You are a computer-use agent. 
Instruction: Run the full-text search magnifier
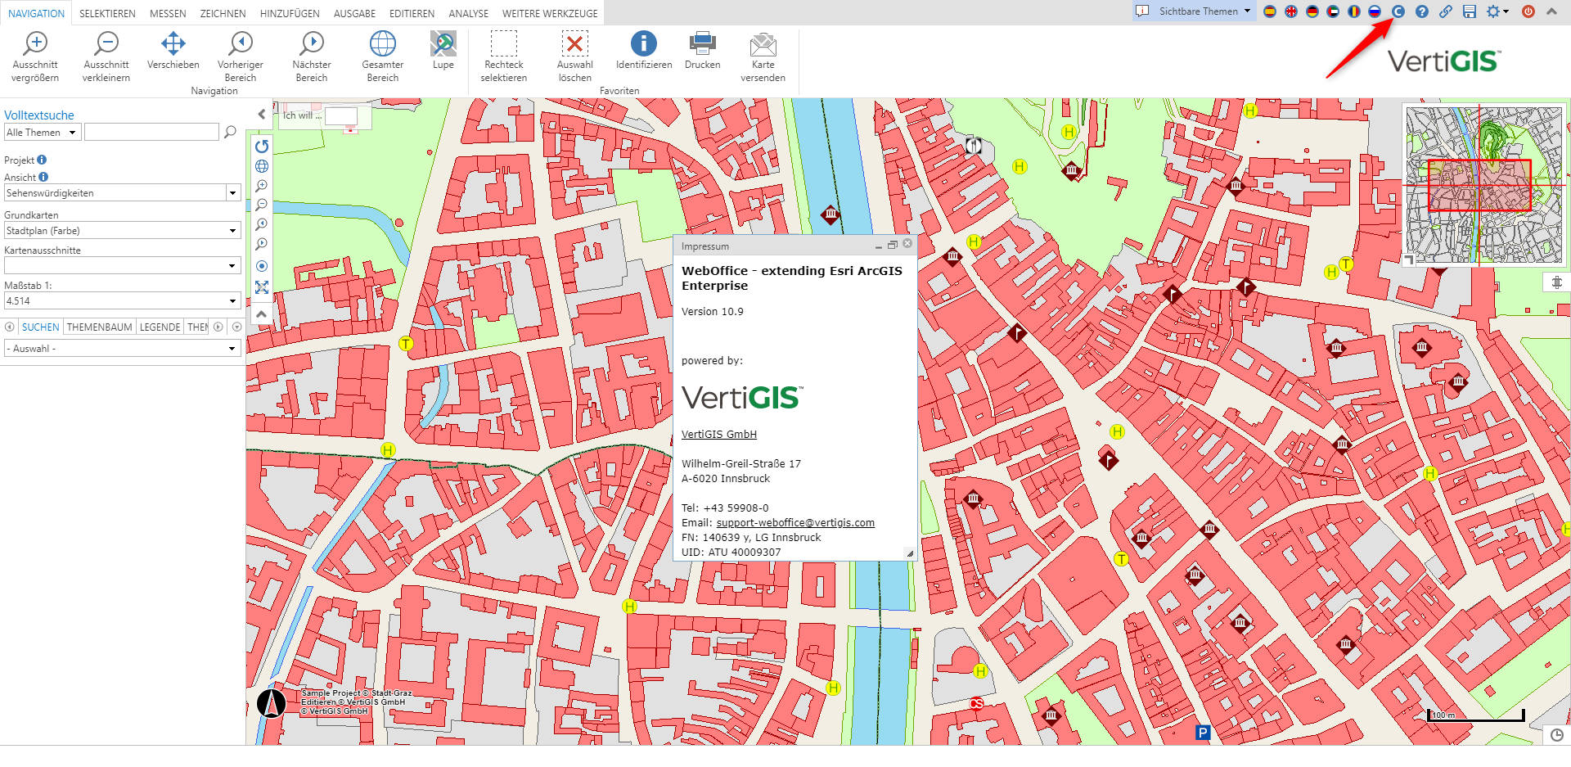[231, 132]
